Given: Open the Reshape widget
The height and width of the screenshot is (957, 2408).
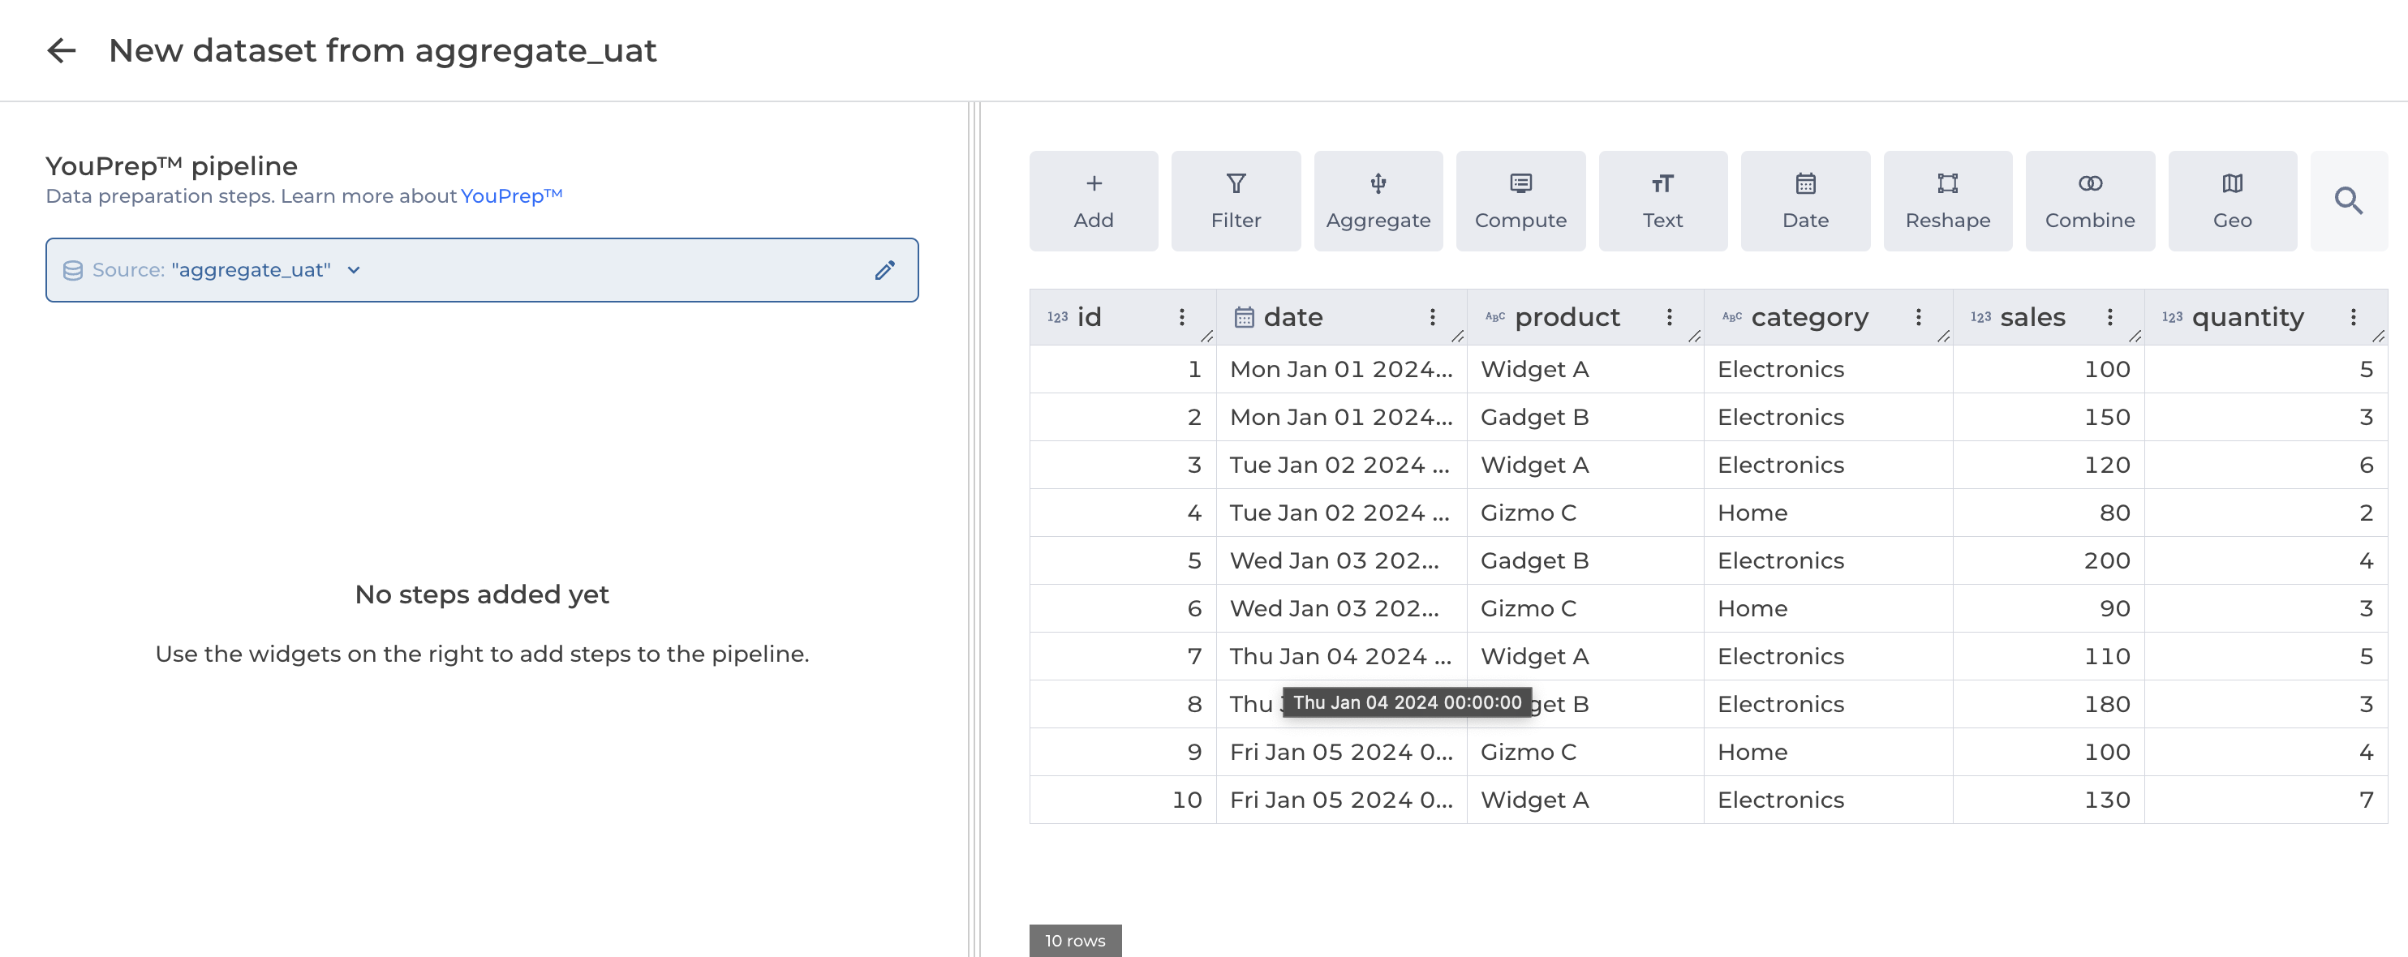Looking at the screenshot, I should pos(1948,201).
